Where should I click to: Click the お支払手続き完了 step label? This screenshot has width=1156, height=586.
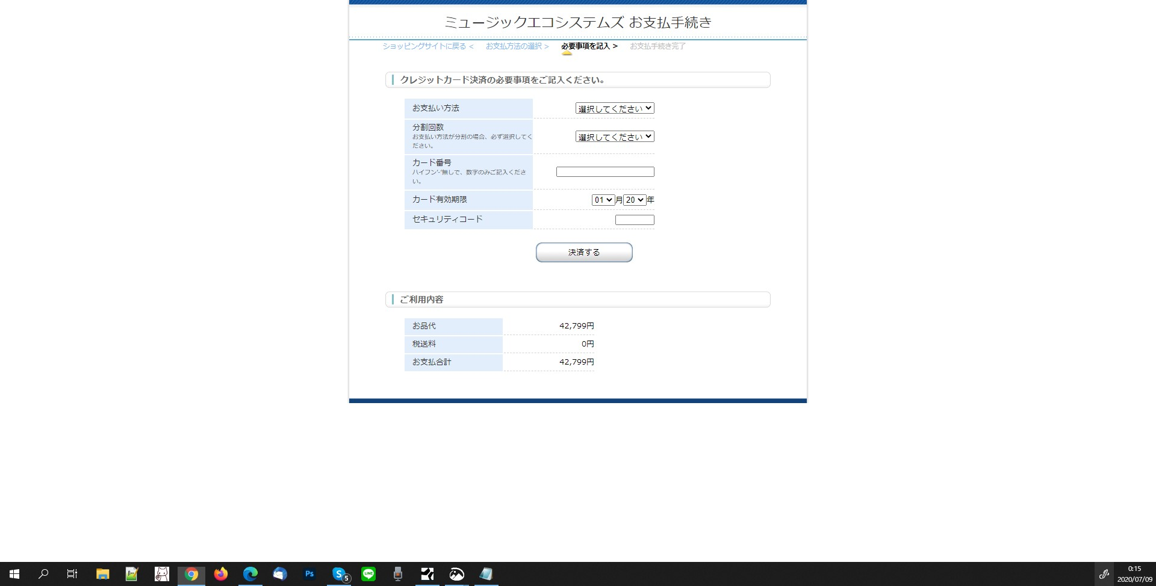pos(658,46)
